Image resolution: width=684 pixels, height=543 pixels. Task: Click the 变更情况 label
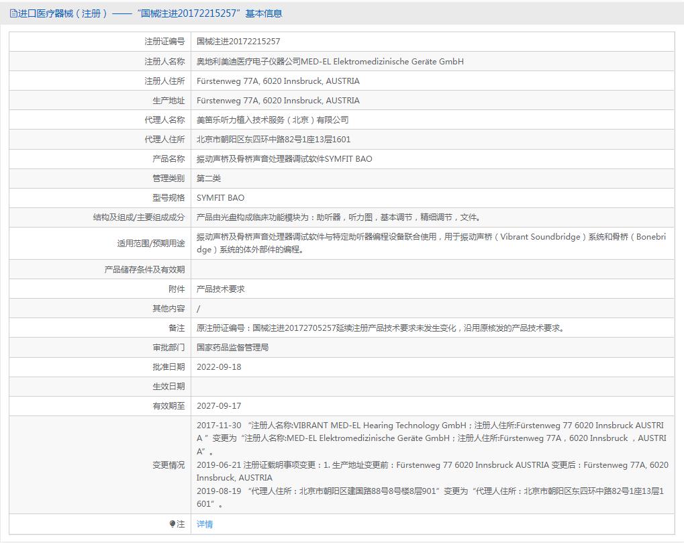click(168, 465)
